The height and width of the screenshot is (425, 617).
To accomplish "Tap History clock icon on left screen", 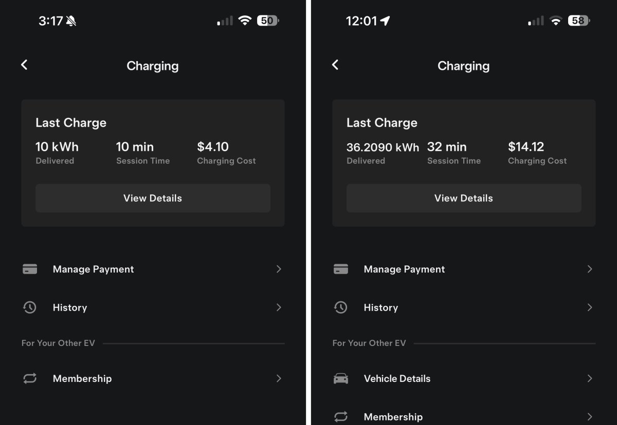I will point(30,307).
